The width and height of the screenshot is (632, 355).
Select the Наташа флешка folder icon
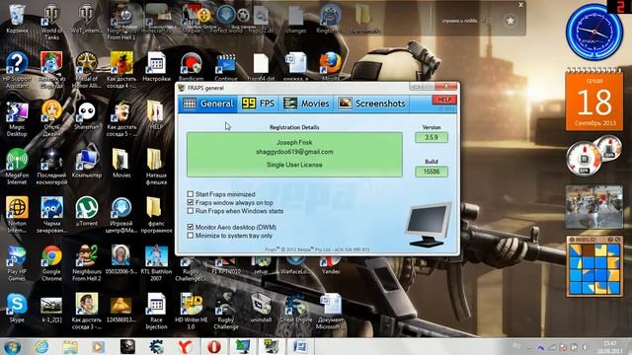[x=156, y=167]
